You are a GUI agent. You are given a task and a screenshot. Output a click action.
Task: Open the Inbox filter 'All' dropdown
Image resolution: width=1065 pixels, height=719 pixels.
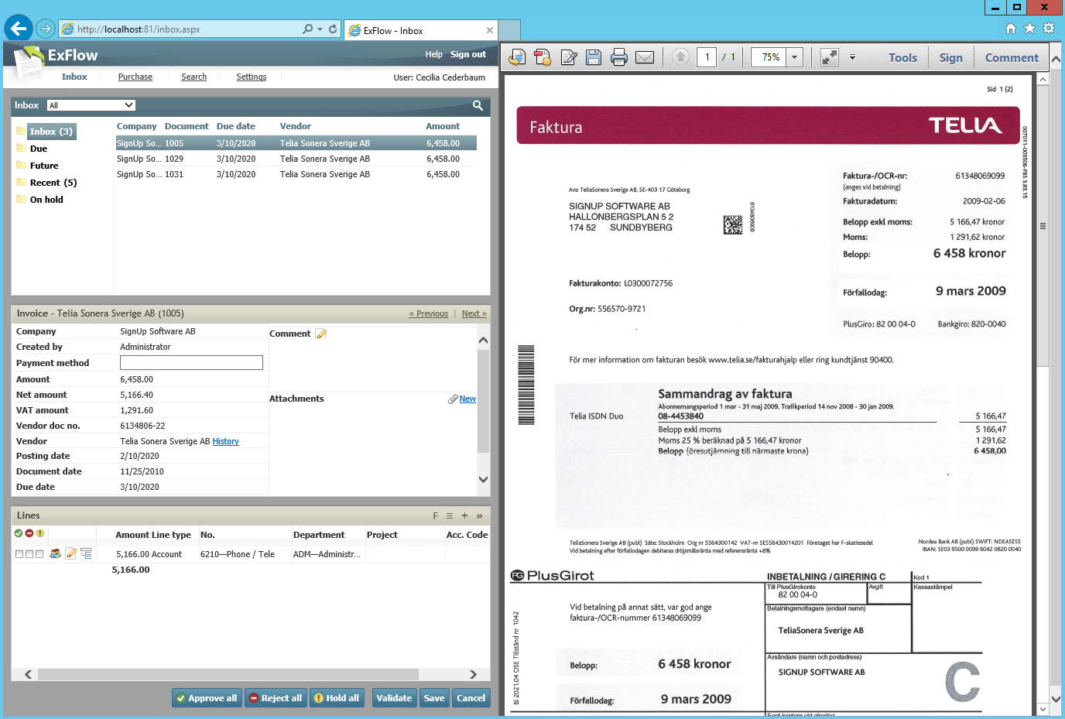(91, 105)
